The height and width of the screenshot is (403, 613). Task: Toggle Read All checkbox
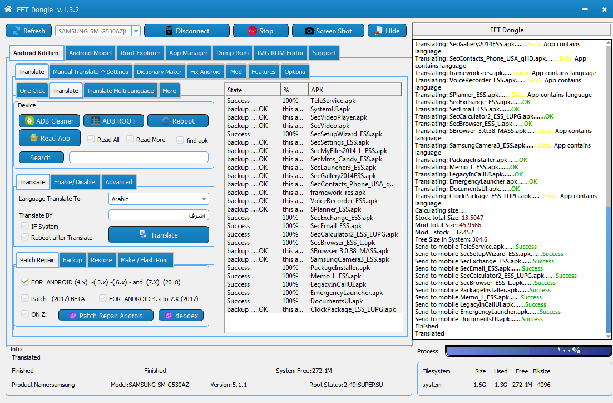pos(91,139)
